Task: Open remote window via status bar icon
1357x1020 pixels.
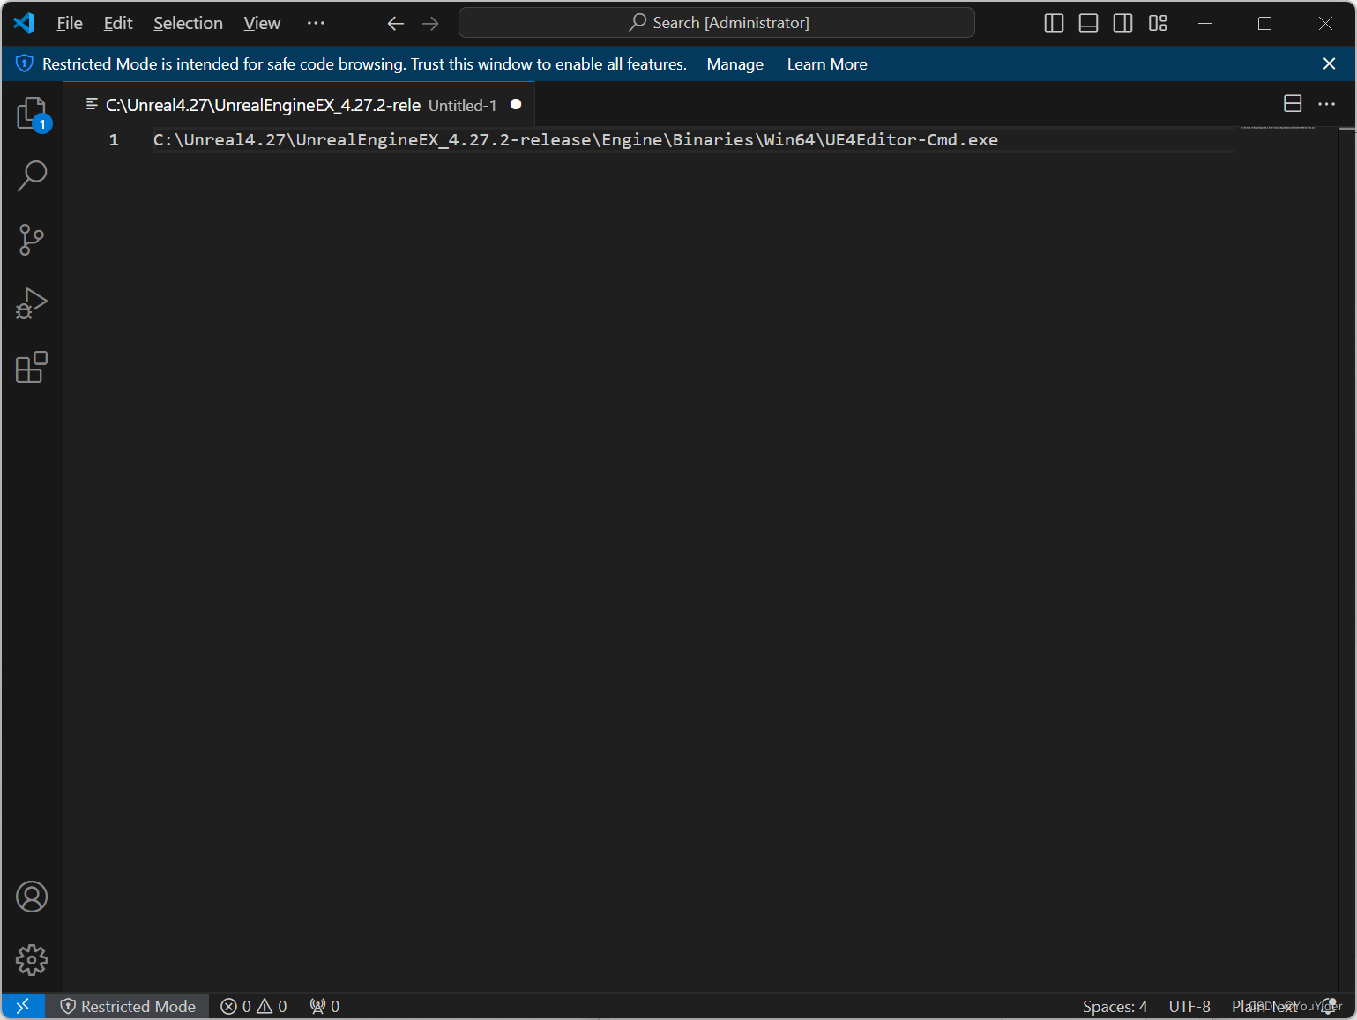Action: pos(22,1006)
